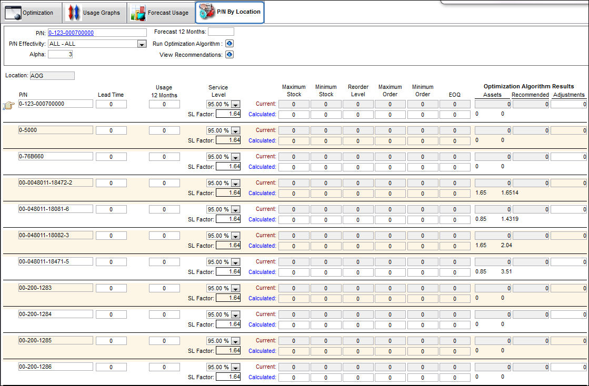Click Lead Time field for 0-5000
589x386 pixels.
click(111, 130)
